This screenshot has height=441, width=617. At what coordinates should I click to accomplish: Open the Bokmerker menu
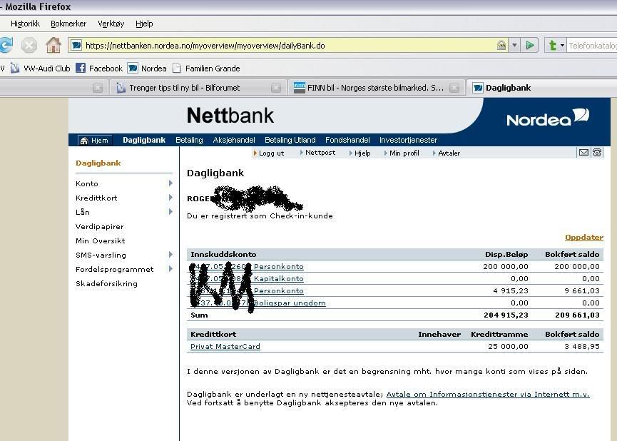point(68,24)
